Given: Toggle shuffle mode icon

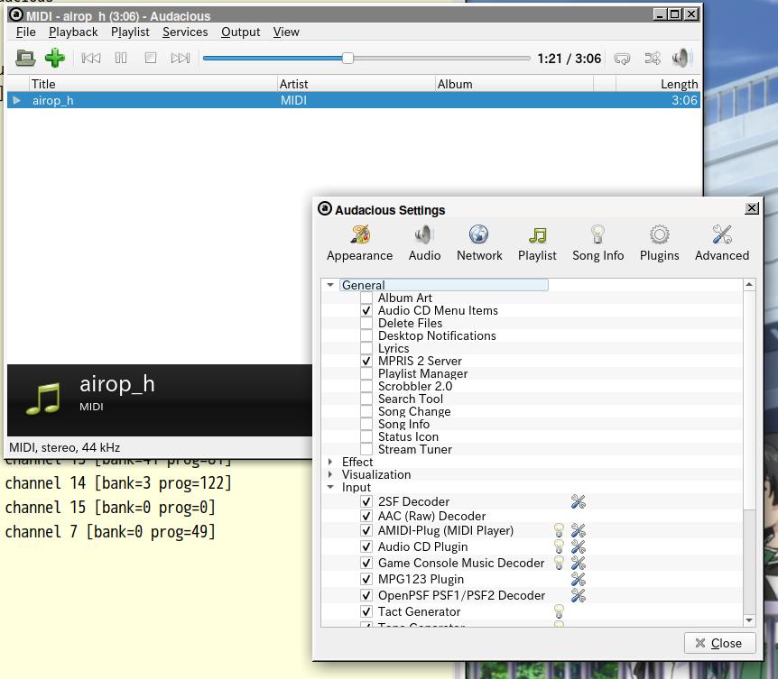Looking at the screenshot, I should tap(653, 59).
